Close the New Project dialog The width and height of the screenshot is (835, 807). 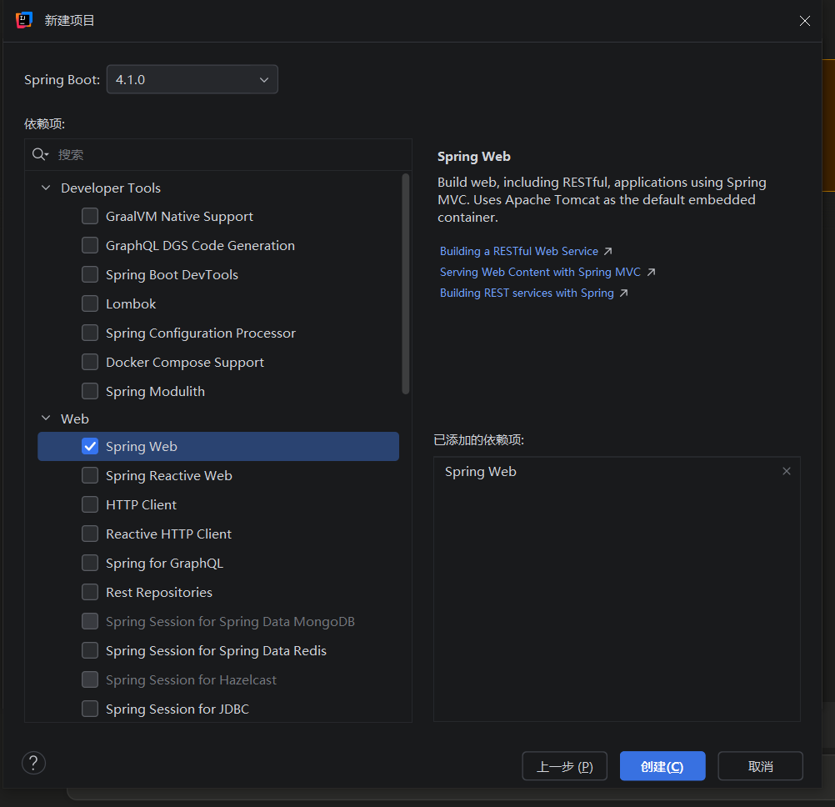tap(805, 21)
